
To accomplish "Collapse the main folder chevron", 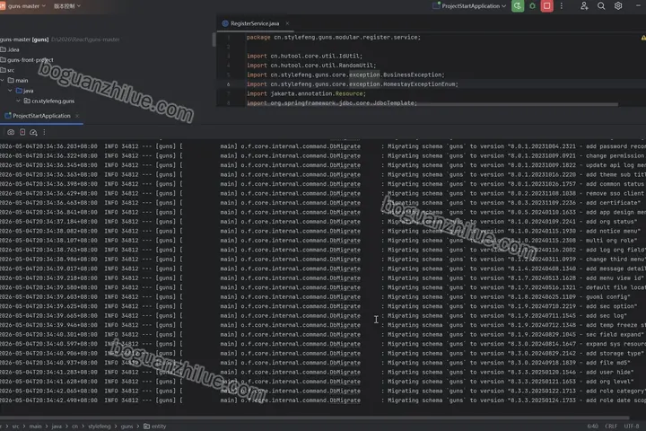I will coord(3,81).
